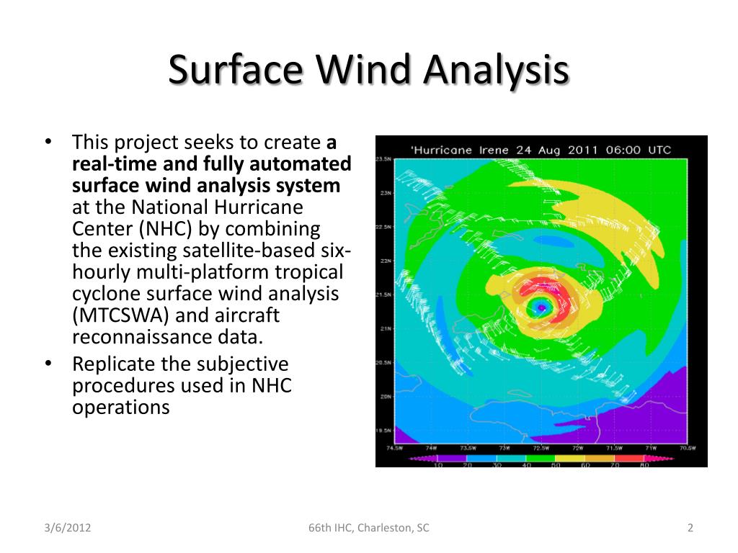
Task: Select the orange 60–70 color bar segment
Action: click(x=600, y=458)
